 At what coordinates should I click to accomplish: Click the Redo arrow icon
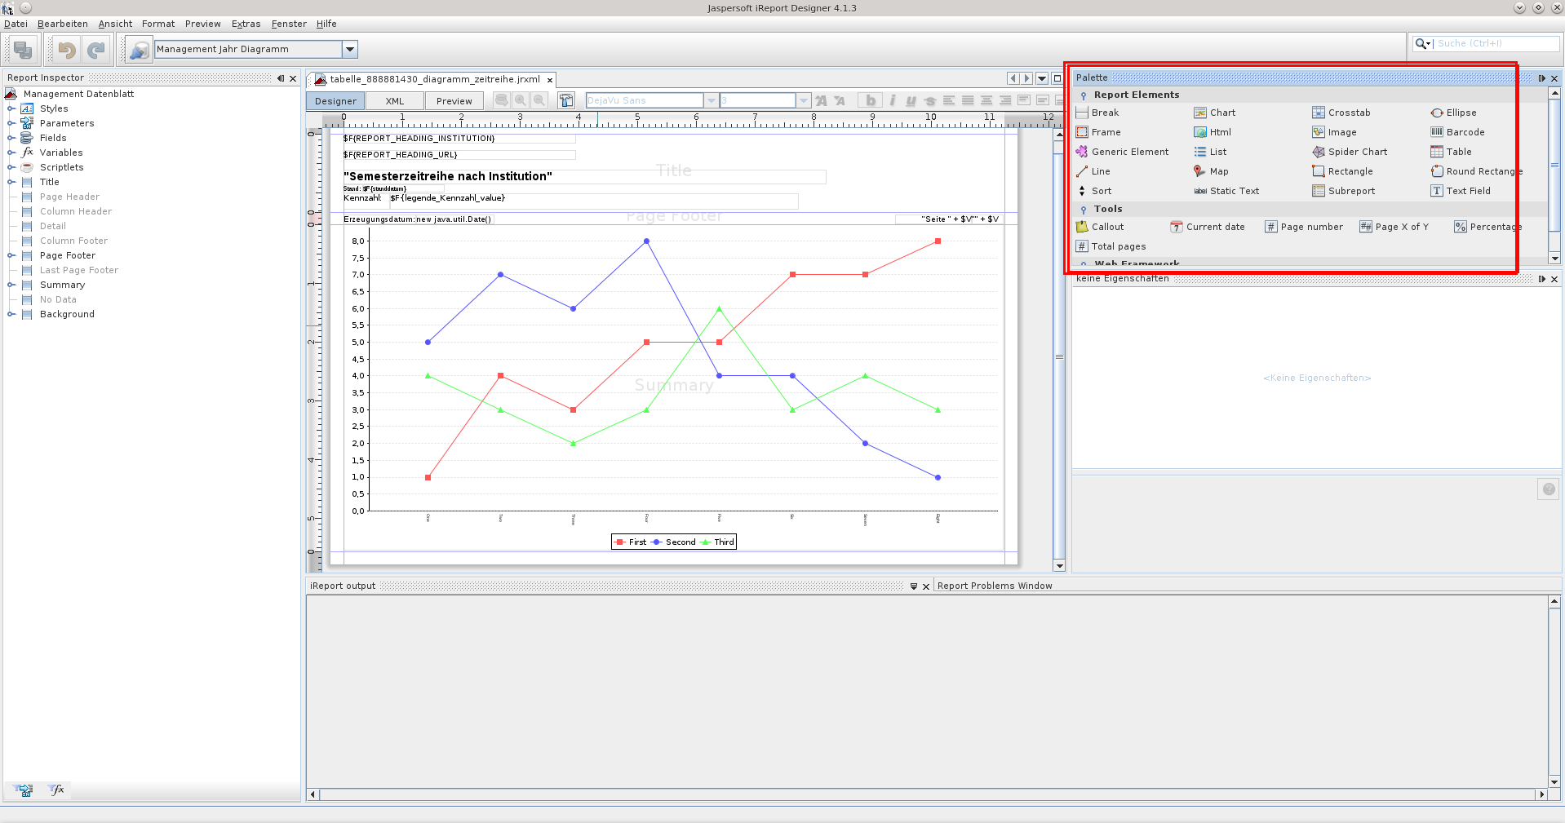(96, 50)
